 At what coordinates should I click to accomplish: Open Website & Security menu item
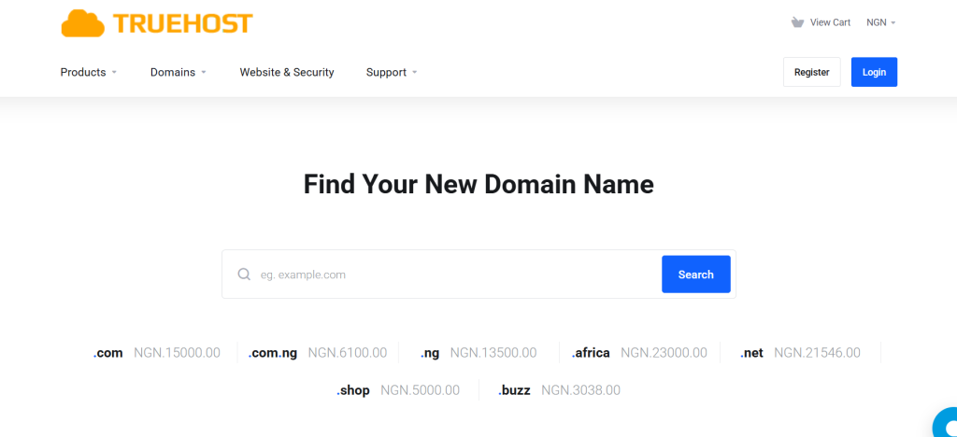tap(287, 72)
